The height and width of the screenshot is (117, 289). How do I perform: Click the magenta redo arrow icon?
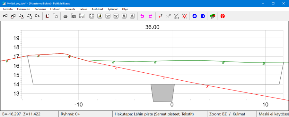pyautogui.click(x=150, y=16)
